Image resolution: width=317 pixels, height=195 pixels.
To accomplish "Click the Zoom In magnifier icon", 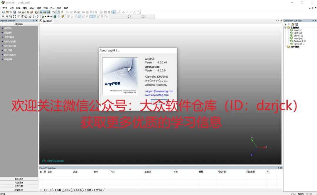I will click(3, 16).
